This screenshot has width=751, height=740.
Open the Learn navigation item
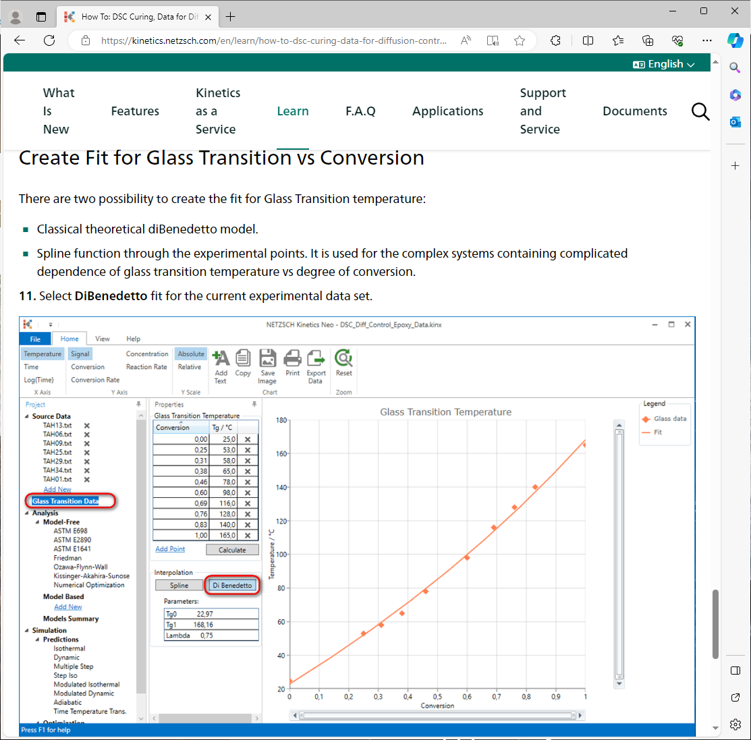293,111
